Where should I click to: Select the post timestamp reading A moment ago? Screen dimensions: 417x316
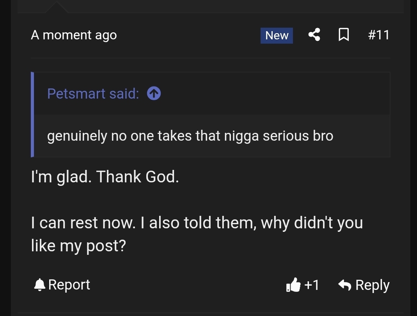coord(74,35)
